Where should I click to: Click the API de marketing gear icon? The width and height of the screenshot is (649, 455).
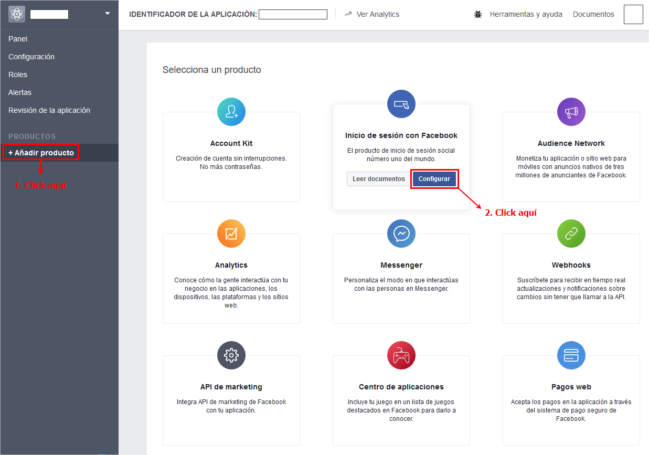pos(231,355)
